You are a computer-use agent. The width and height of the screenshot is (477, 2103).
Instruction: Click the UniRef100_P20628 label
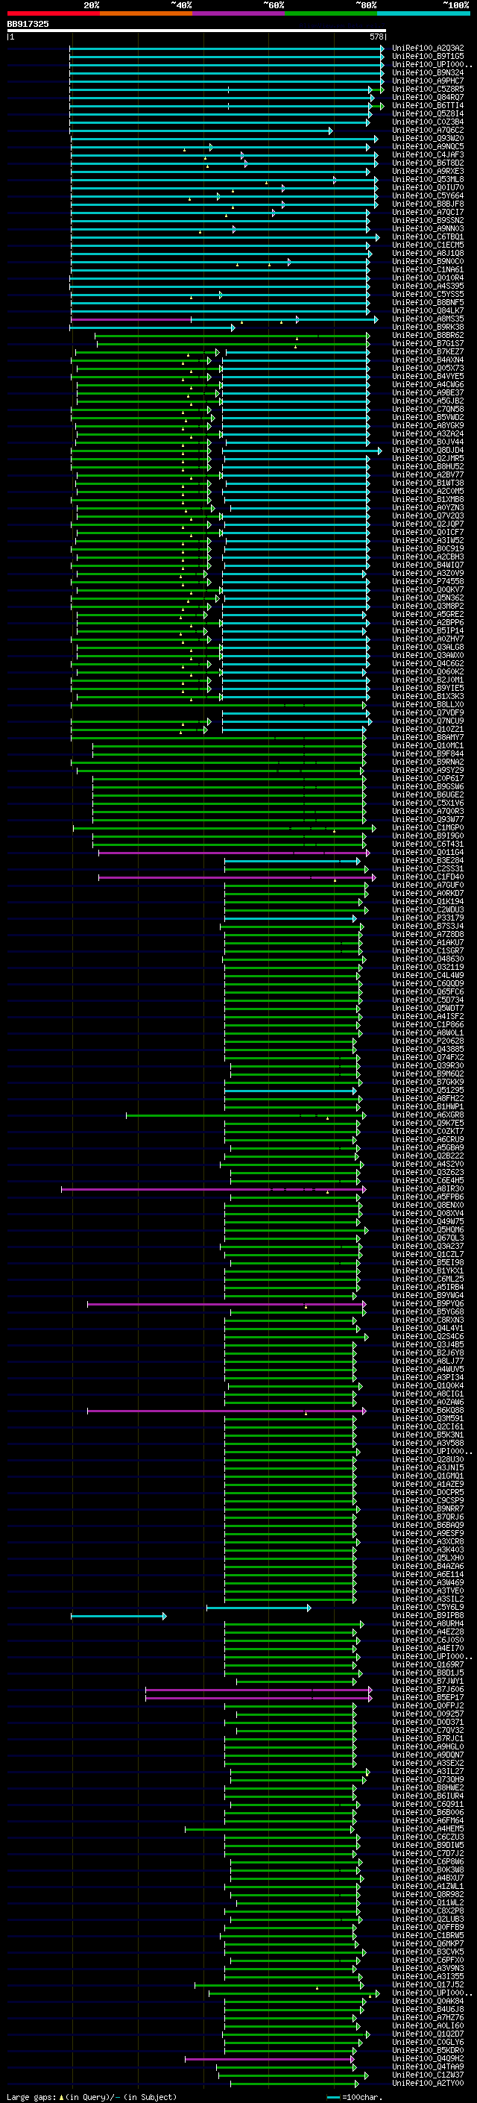[x=428, y=1041]
